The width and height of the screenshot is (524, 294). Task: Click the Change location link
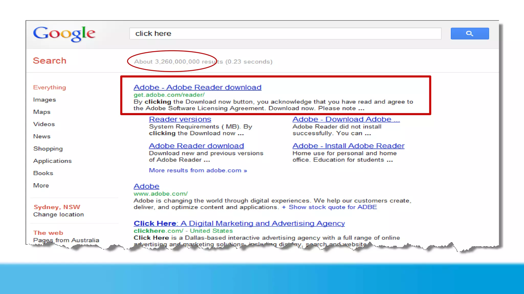coord(59,215)
